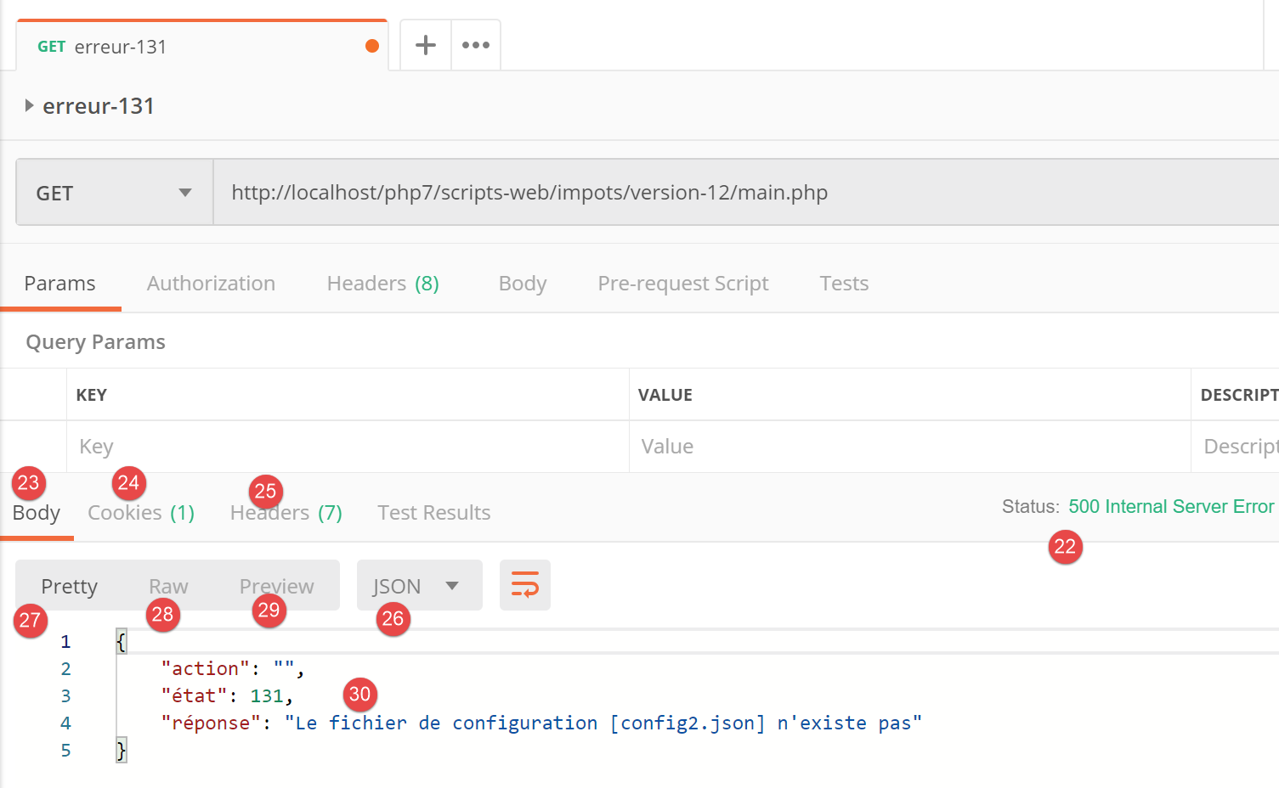The image size is (1279, 788).
Task: Click the orange wrap lines icon
Action: pyautogui.click(x=524, y=585)
